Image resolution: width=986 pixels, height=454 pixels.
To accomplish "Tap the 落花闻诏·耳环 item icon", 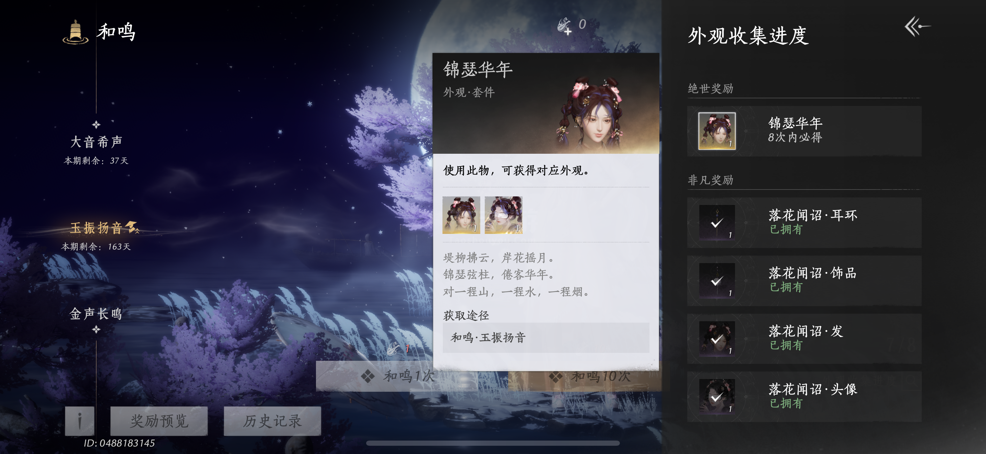I will click(716, 223).
